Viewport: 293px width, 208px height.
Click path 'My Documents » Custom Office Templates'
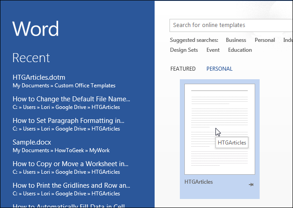click(x=64, y=86)
